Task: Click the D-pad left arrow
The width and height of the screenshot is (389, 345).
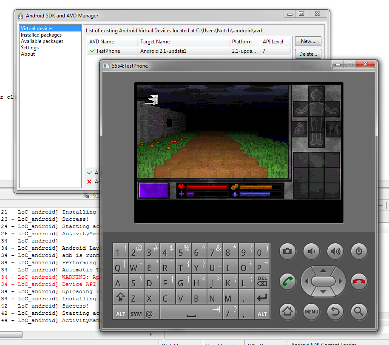Action: 306,281
